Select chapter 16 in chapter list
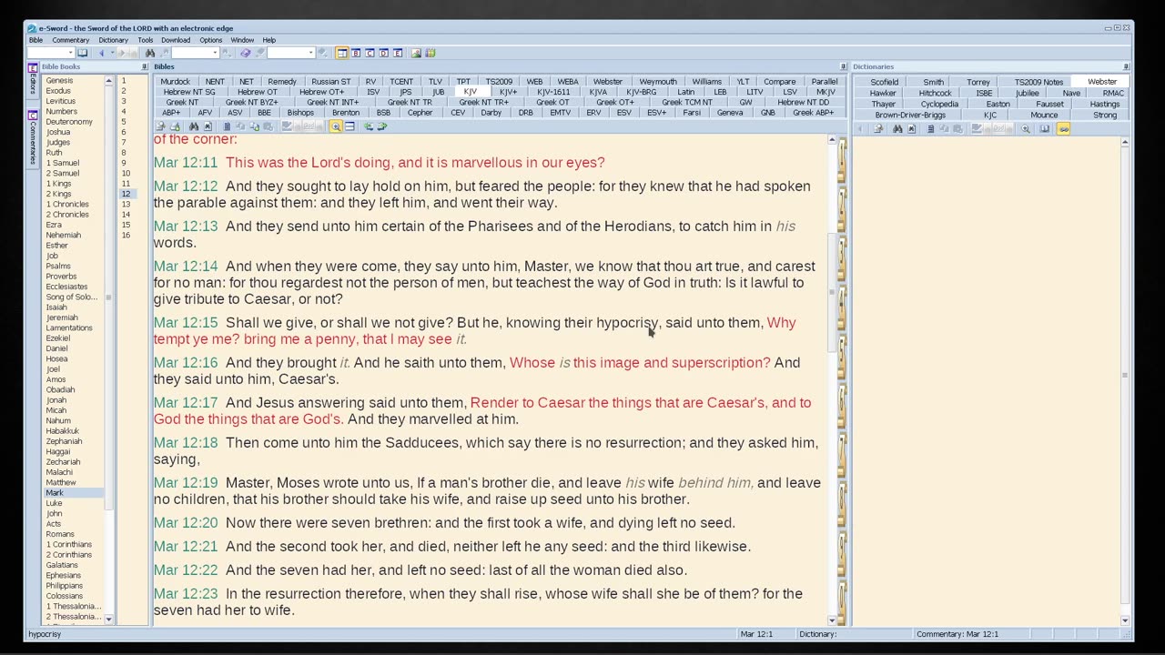 126,236
